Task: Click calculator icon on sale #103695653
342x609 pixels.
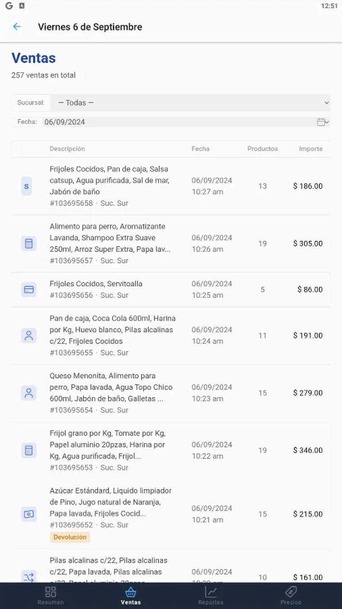Action: click(29, 450)
